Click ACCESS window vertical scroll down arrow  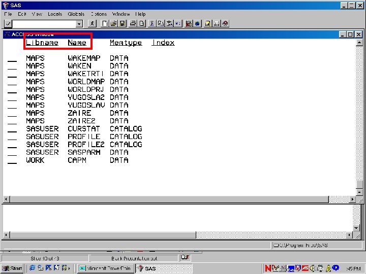[x=359, y=192]
